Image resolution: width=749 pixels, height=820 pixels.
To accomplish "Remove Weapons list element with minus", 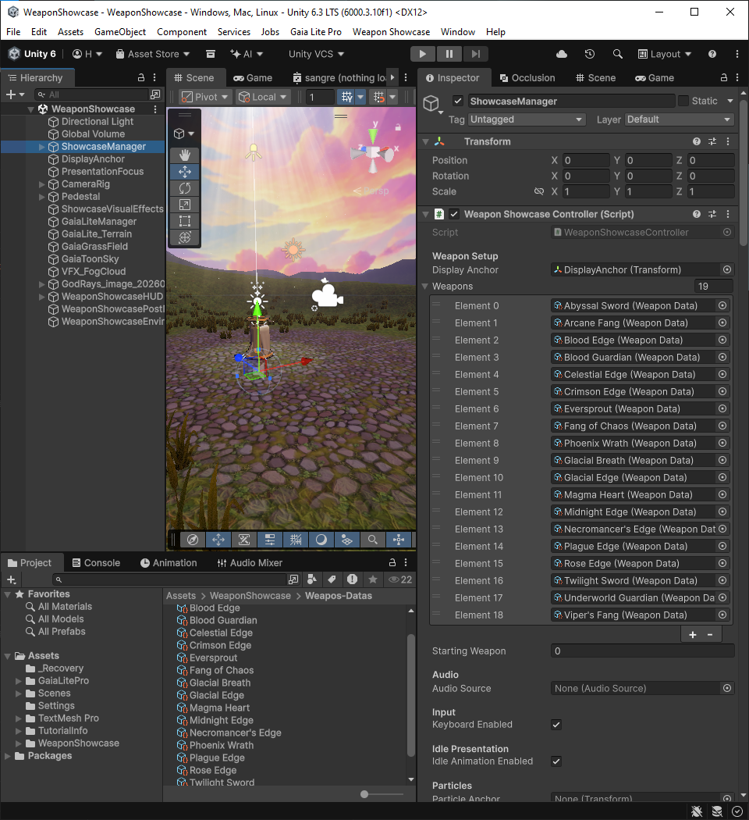I will (x=710, y=634).
